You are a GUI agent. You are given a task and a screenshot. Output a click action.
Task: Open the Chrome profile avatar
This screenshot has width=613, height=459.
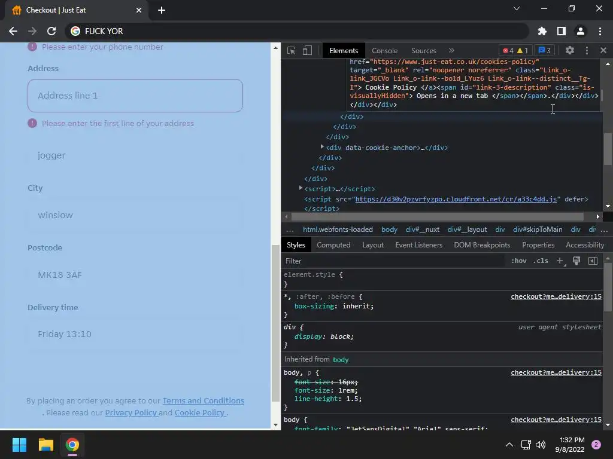click(581, 31)
